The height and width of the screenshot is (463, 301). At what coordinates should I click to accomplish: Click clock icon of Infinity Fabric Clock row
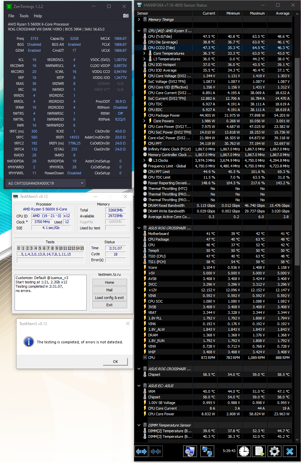pos(145,149)
